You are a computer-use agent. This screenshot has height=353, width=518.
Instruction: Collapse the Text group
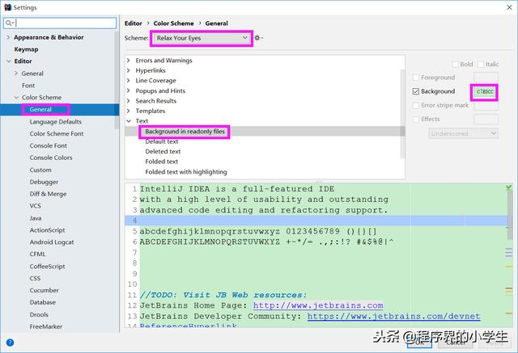coord(129,121)
